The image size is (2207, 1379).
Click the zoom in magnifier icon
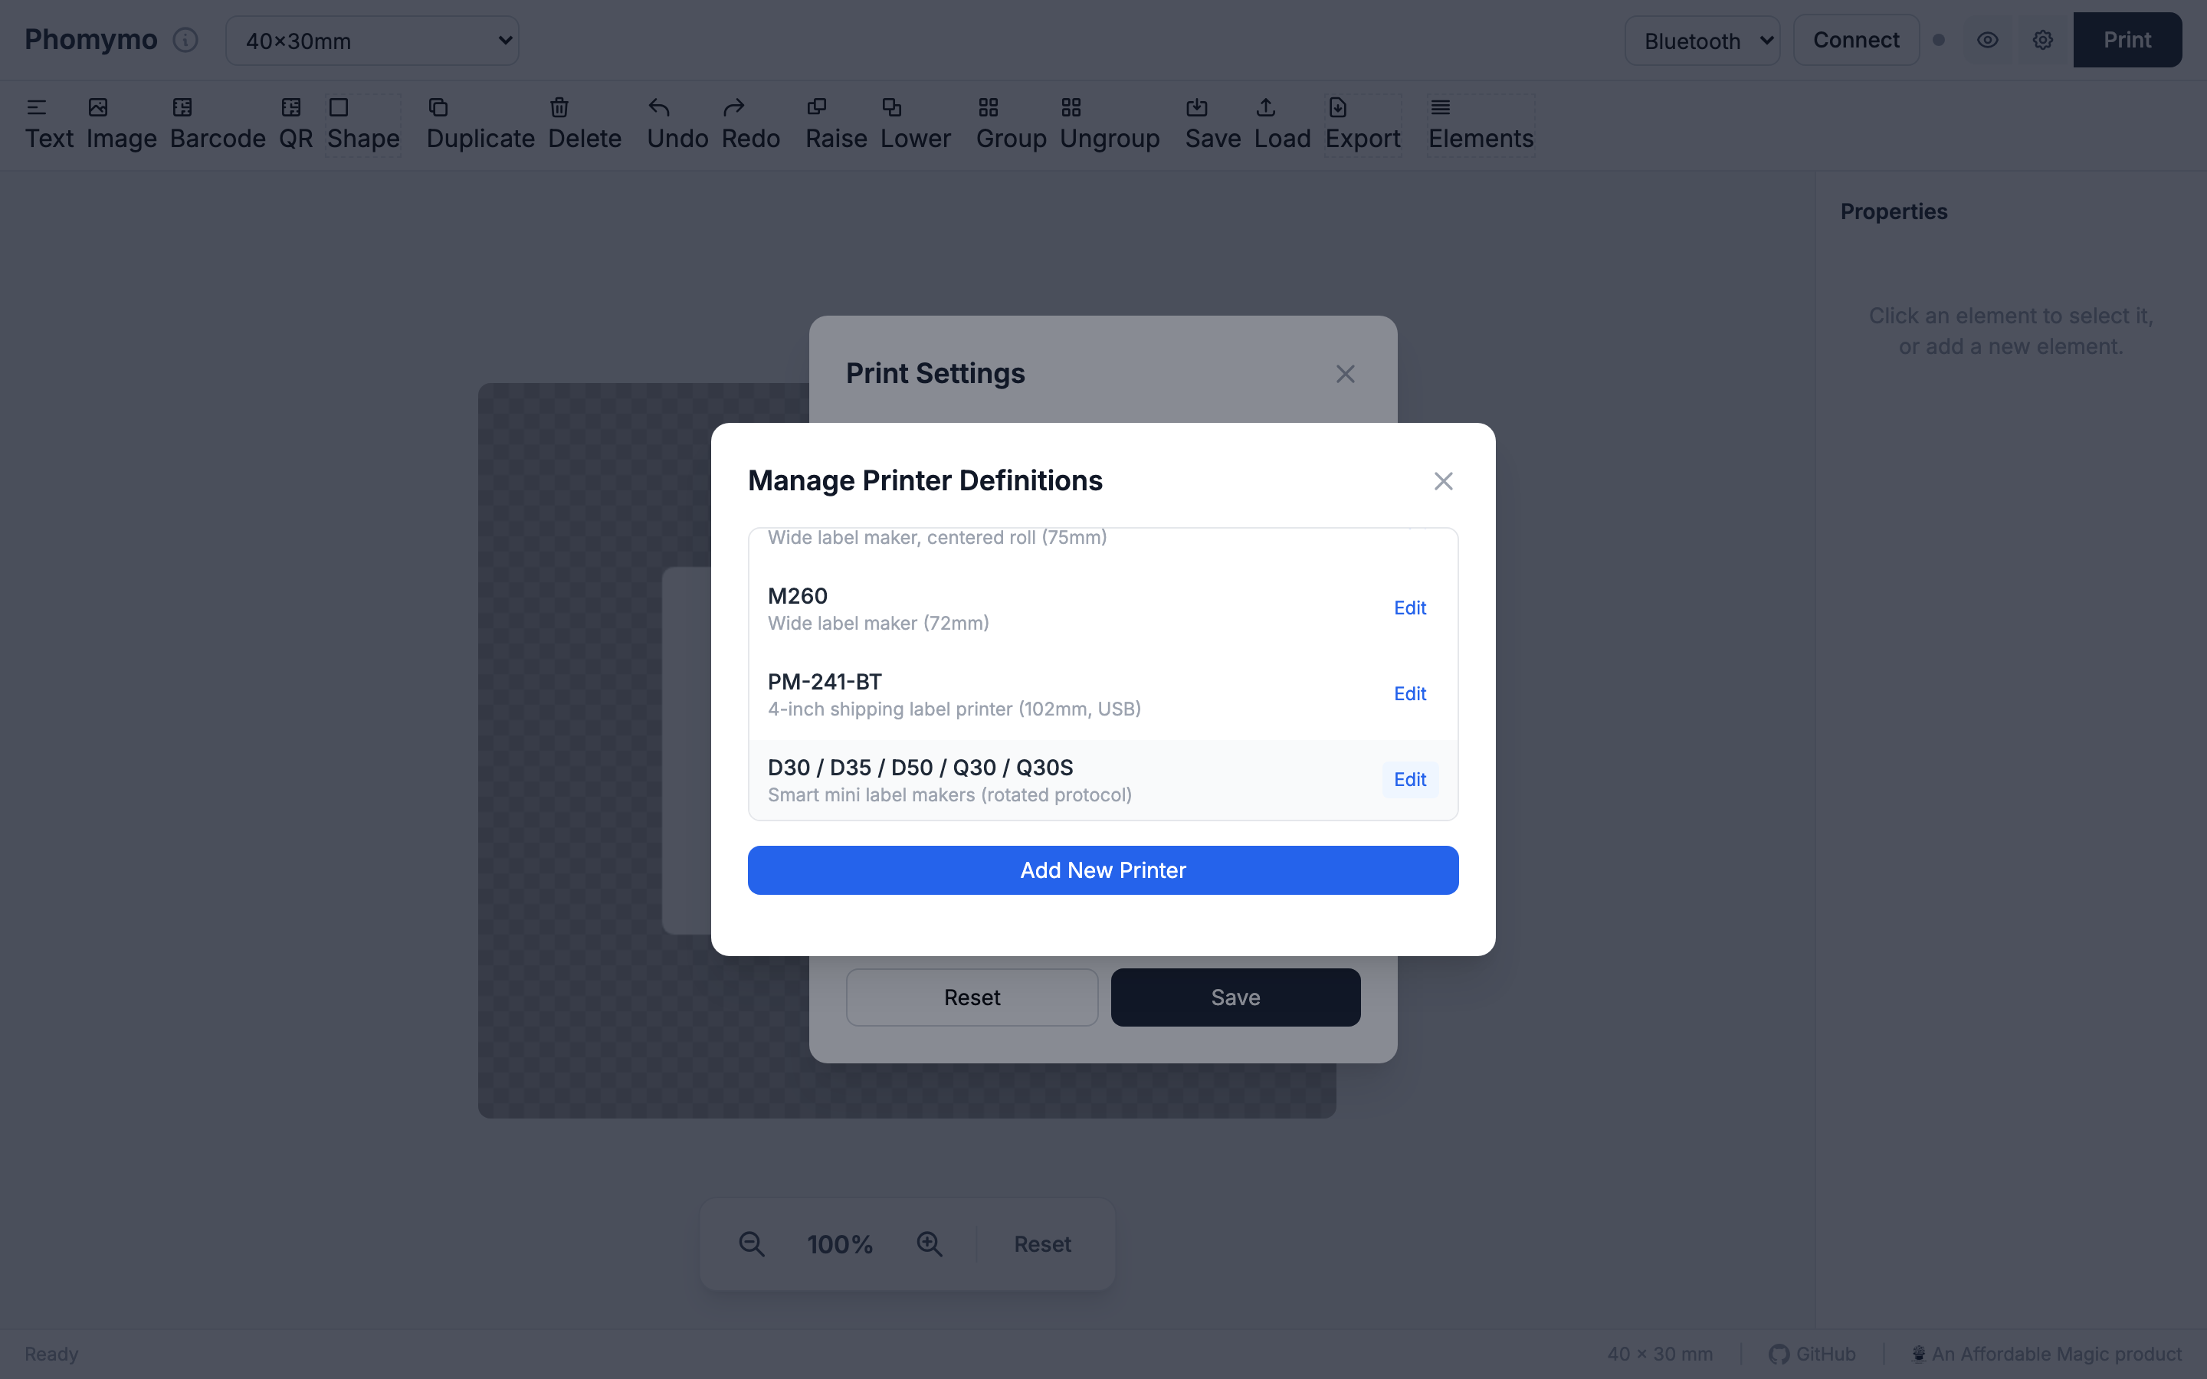[x=930, y=1244]
